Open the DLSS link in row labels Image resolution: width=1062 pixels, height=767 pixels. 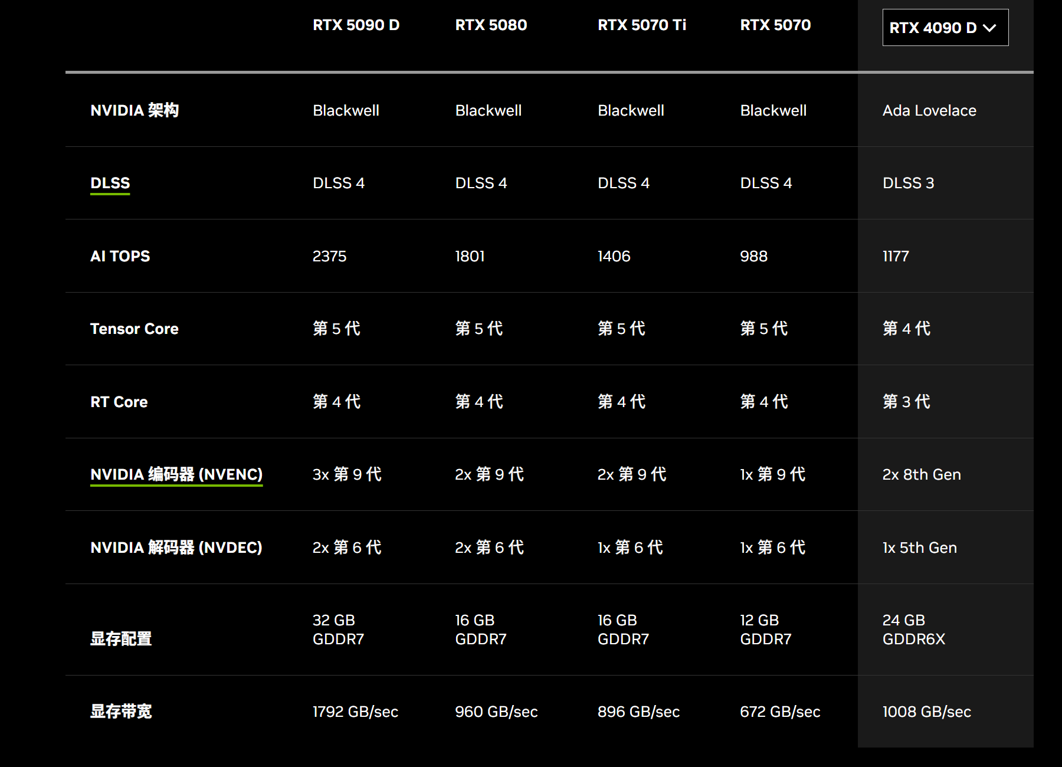(x=110, y=183)
